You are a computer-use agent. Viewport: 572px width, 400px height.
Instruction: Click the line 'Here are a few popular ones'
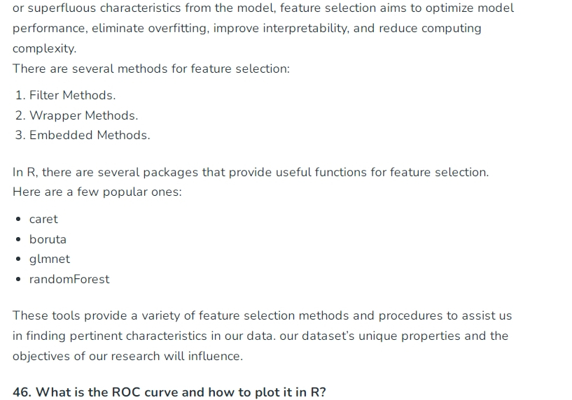click(97, 192)
